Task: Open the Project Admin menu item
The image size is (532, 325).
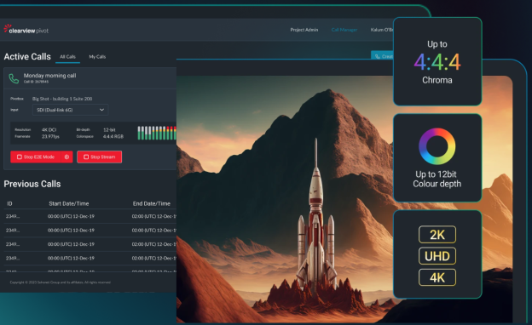Action: (304, 30)
